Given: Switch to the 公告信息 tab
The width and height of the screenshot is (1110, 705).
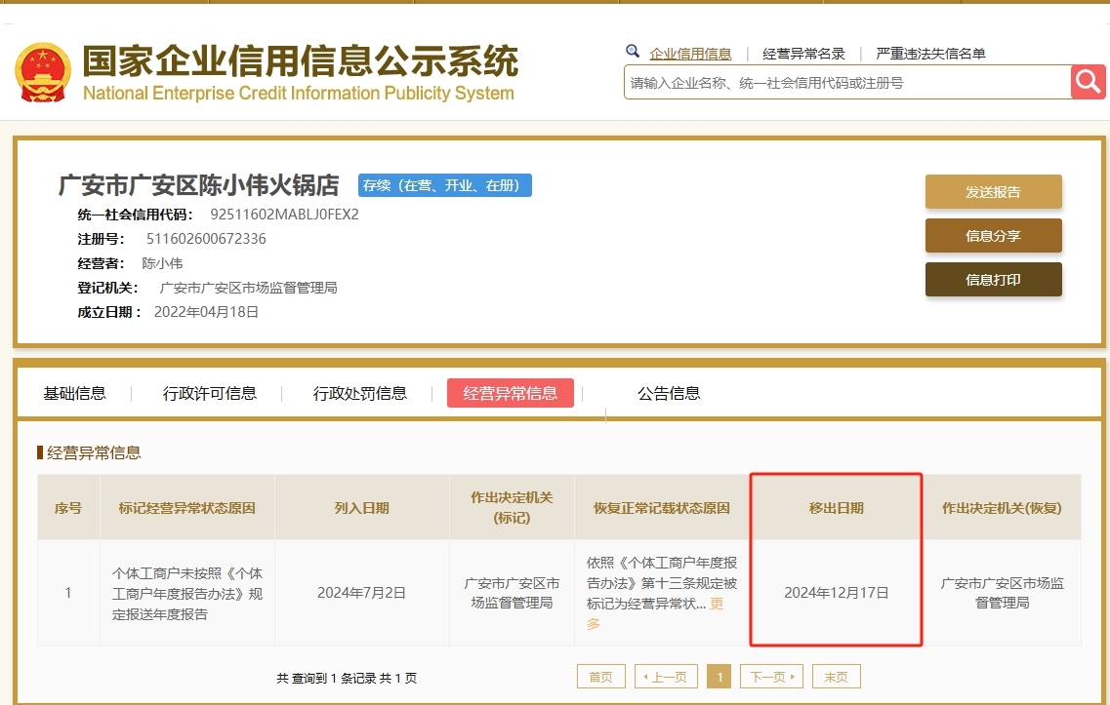Looking at the screenshot, I should point(669,393).
